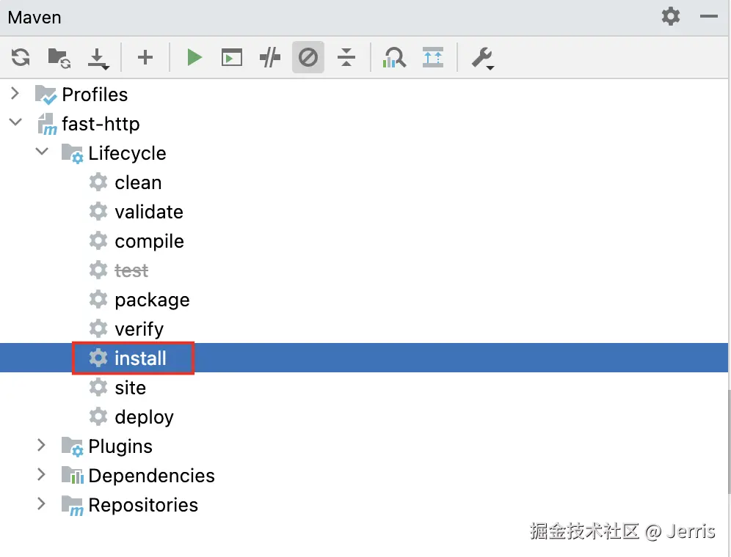Click the gear icon beside clean
The image size is (731, 557).
point(98,182)
